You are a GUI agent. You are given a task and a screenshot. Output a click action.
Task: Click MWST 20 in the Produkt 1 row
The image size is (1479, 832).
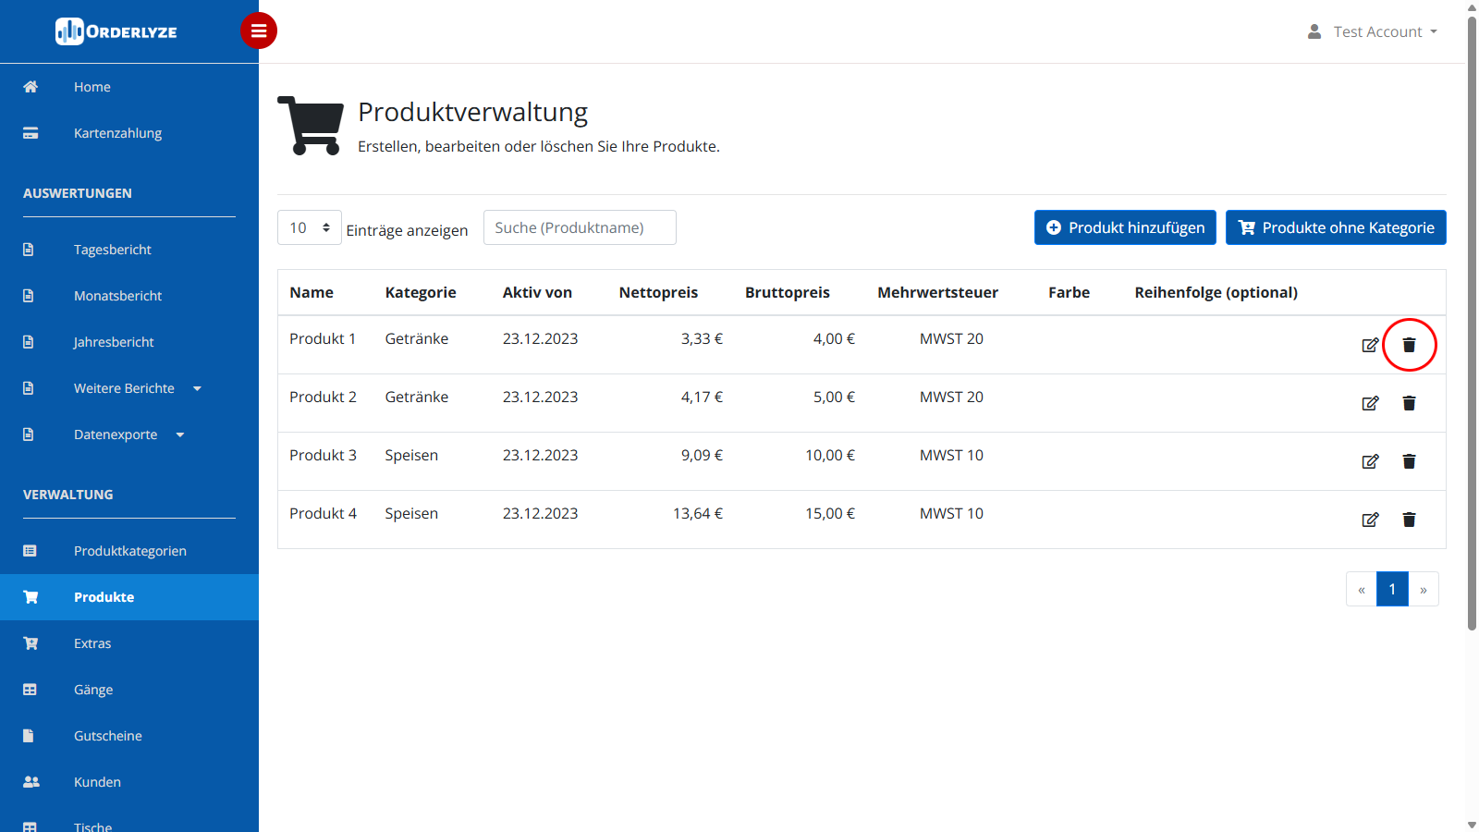[x=951, y=338]
